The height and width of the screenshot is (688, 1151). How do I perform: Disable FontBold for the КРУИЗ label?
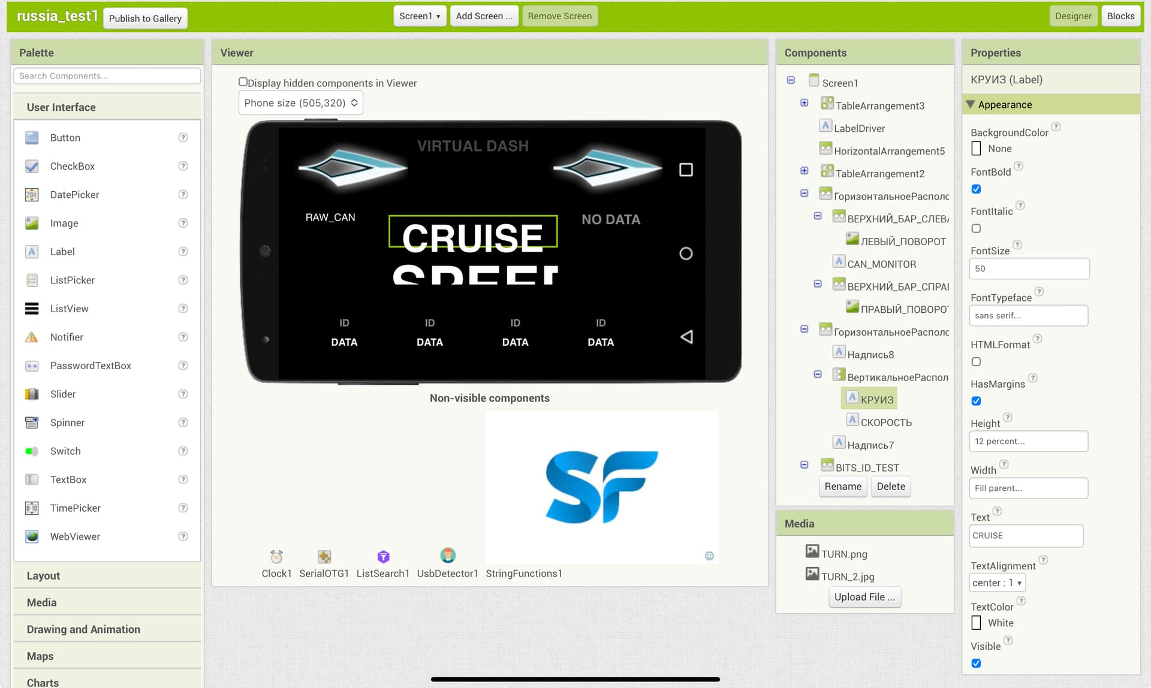tap(977, 189)
